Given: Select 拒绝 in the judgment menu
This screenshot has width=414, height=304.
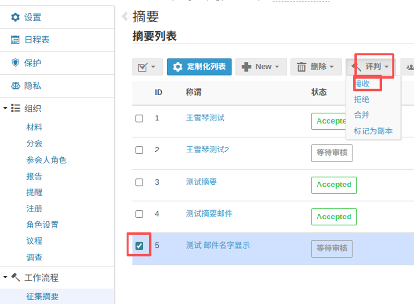Looking at the screenshot, I should pos(361,99).
